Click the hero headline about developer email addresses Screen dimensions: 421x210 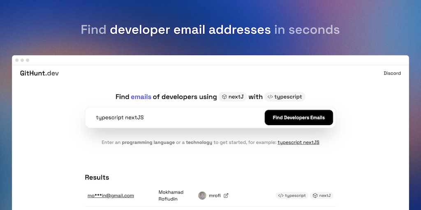210,30
